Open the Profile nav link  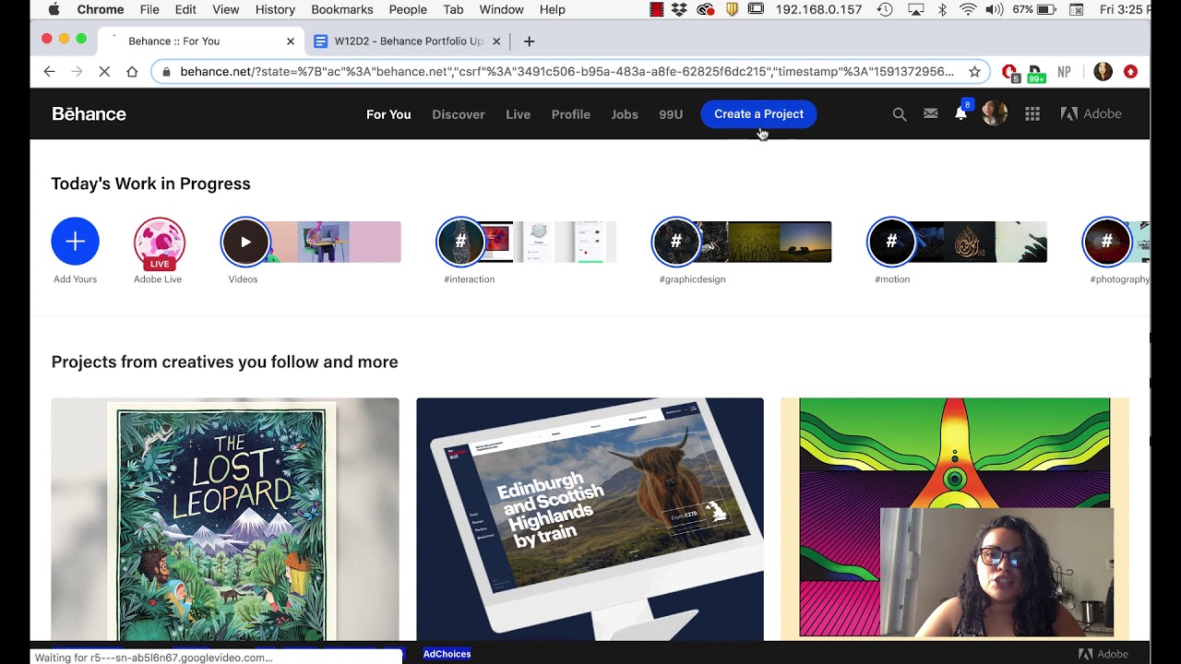tap(571, 114)
